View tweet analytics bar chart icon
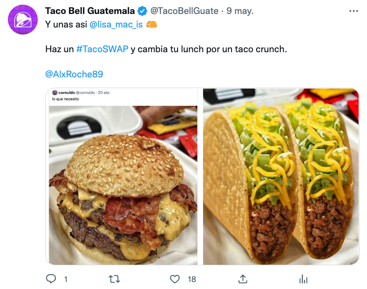This screenshot has width=367, height=289. 303,279
